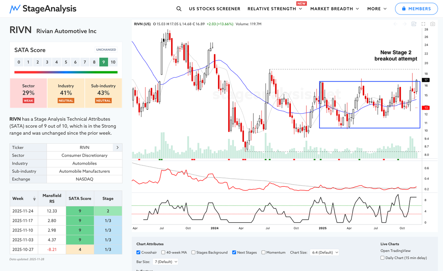Enable the Stages Background checkbox
This screenshot has width=443, height=271.
(194, 253)
